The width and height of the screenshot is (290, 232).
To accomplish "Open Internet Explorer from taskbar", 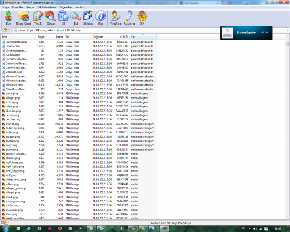I will click(29, 229).
